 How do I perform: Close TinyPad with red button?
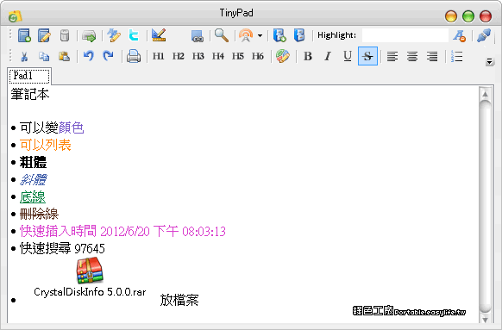[x=486, y=16]
